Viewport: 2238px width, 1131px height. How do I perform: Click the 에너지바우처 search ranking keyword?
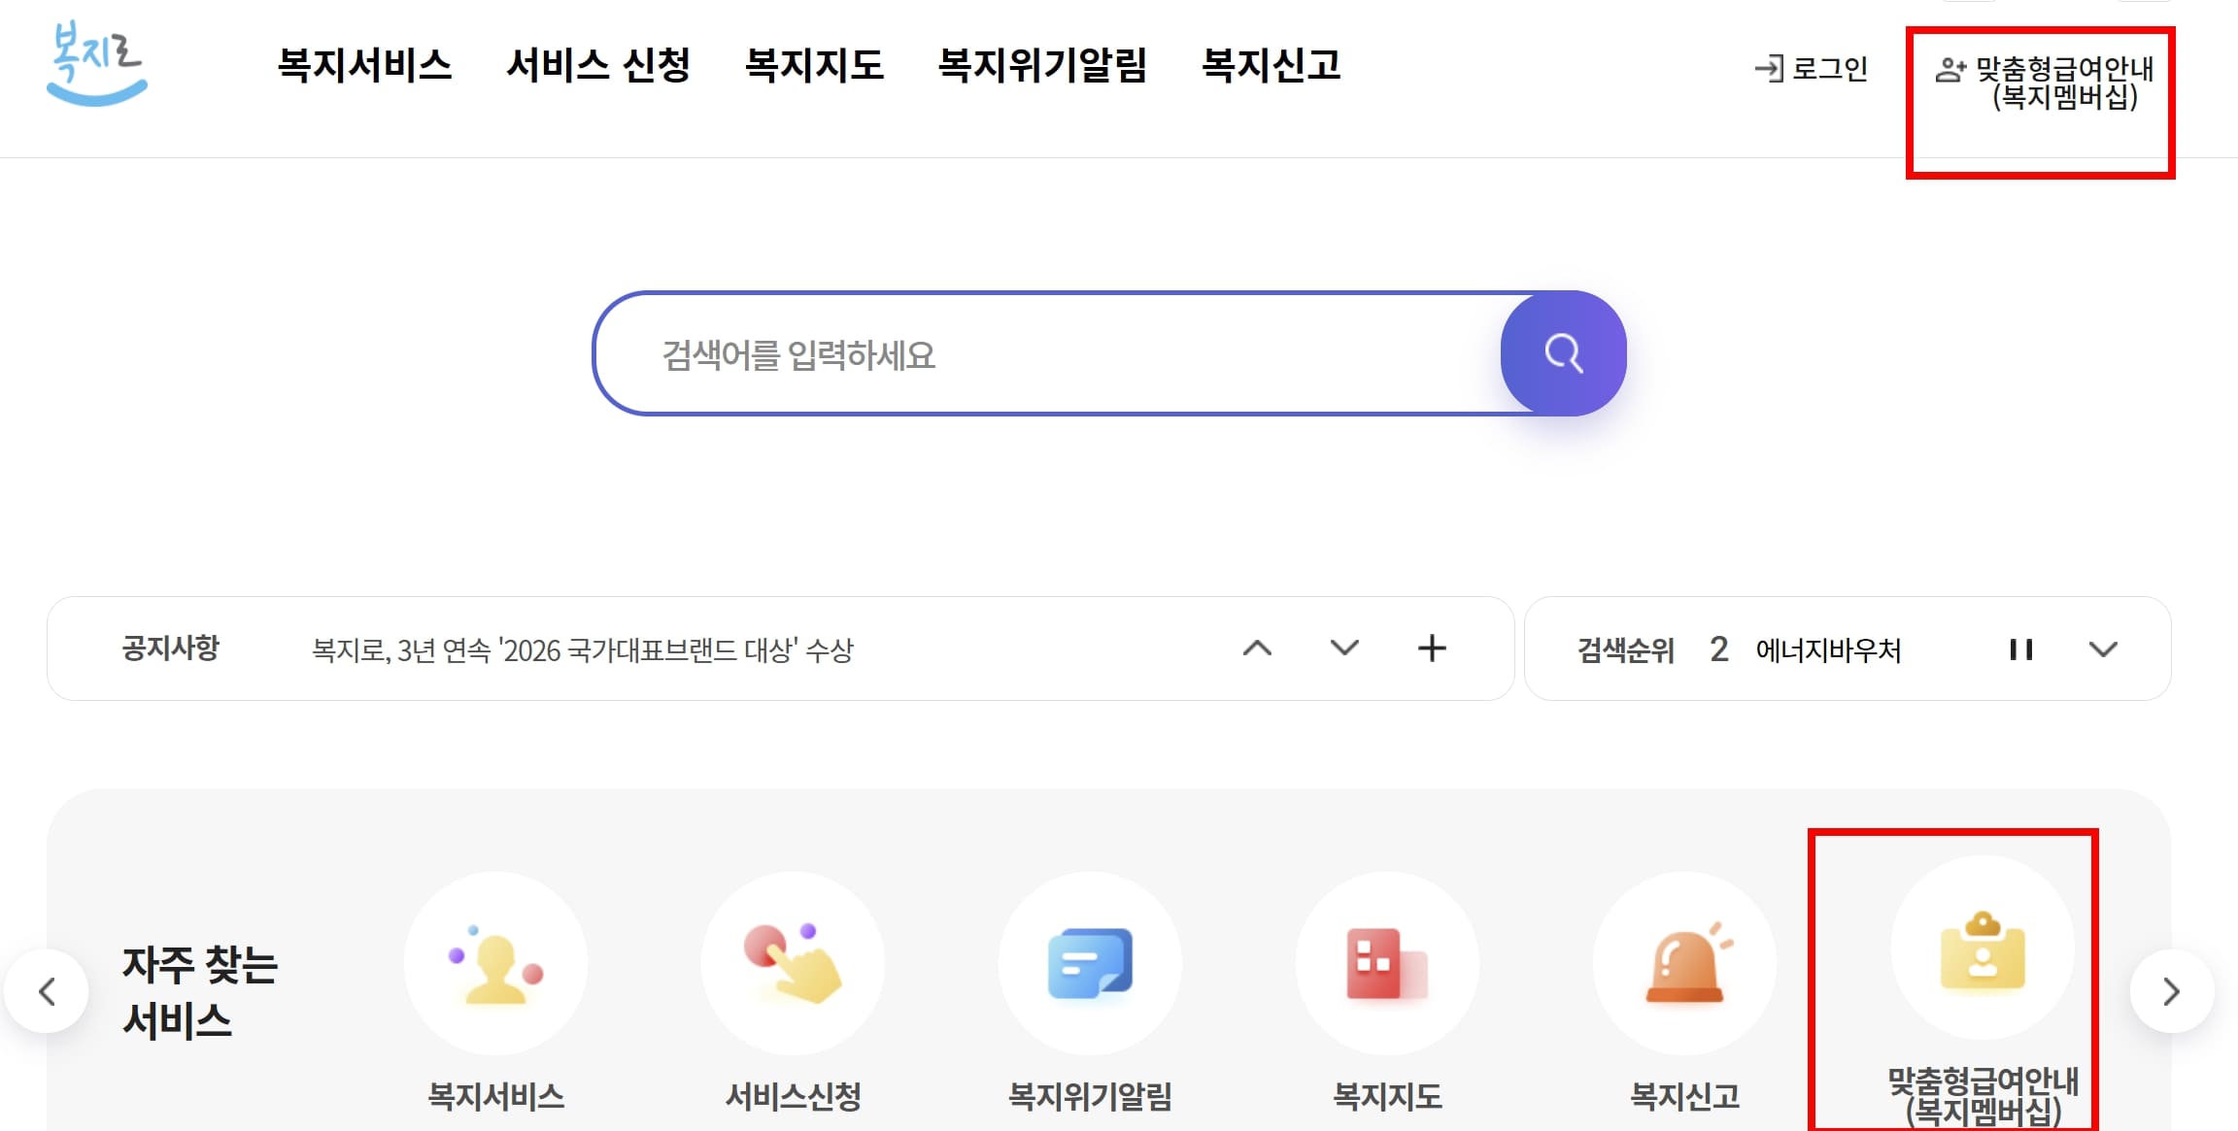tap(1828, 649)
